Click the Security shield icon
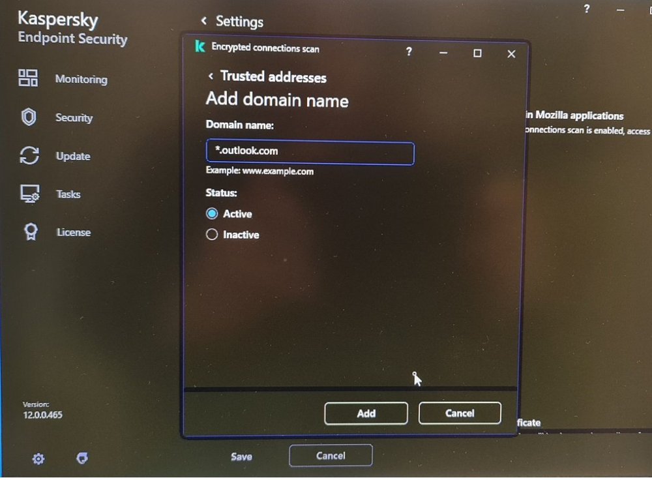This screenshot has width=652, height=480. [29, 117]
